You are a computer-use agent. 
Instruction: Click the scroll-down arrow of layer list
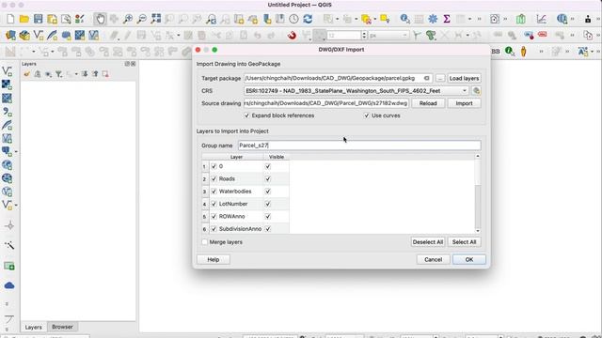(478, 231)
